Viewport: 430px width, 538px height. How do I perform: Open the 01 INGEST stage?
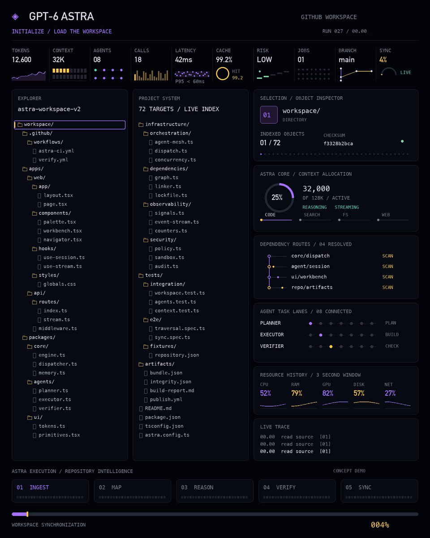tap(50, 491)
